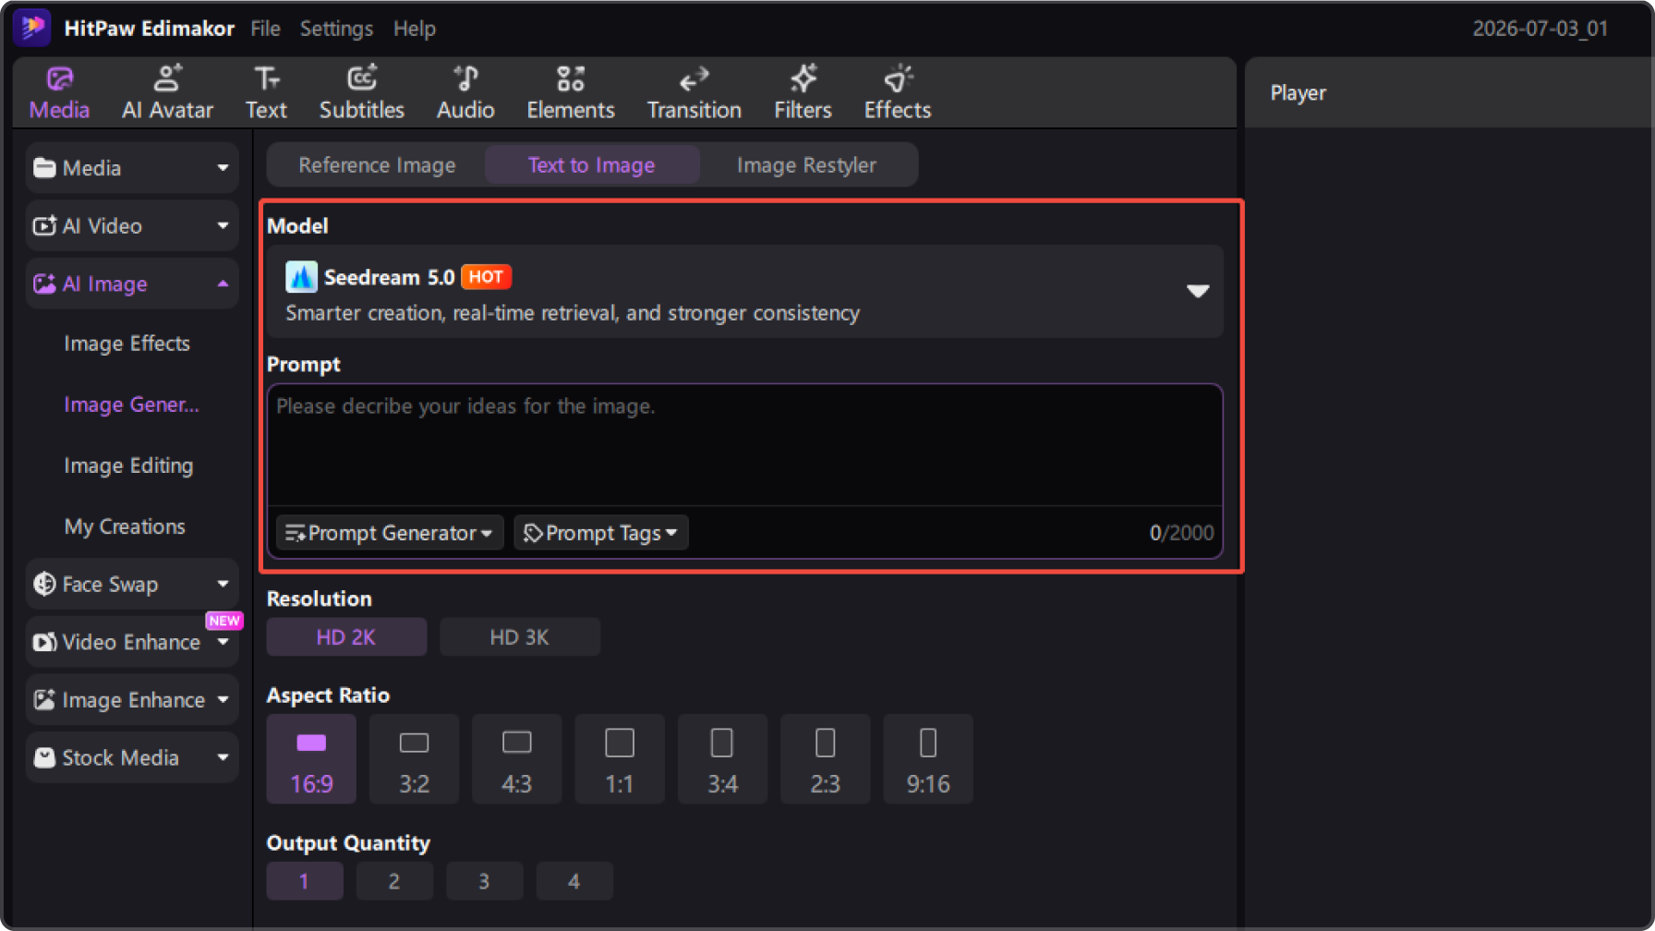Set output quantity to 2

click(x=394, y=881)
